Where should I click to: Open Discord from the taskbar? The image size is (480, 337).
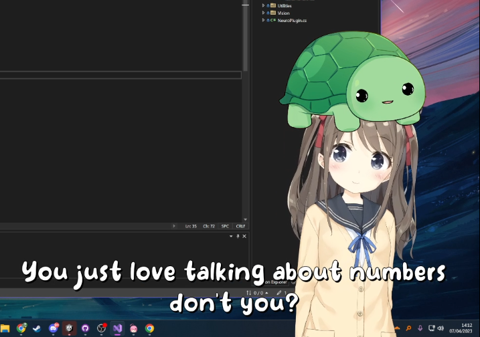(54, 328)
